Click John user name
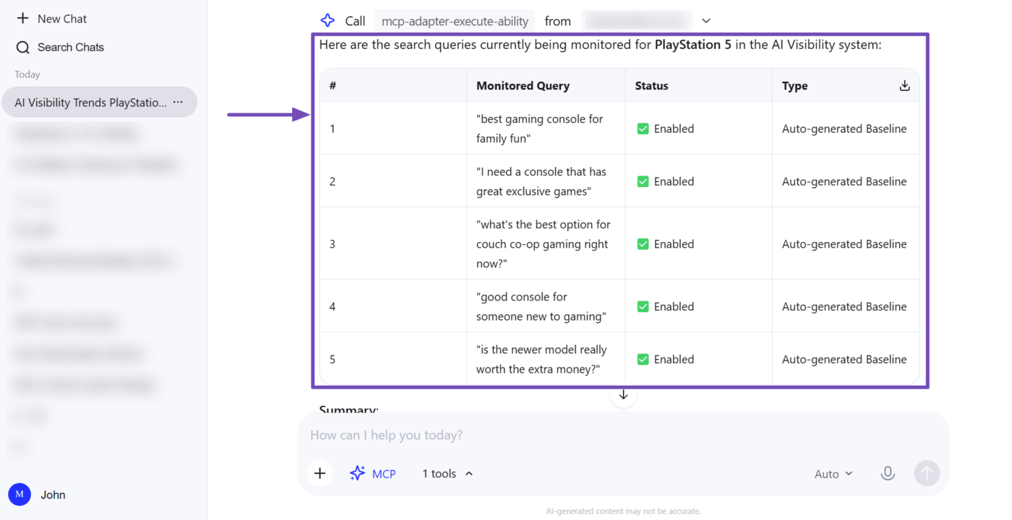The height and width of the screenshot is (520, 1012). (53, 495)
